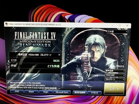Click the score value 9635

pyautogui.click(x=56, y=61)
